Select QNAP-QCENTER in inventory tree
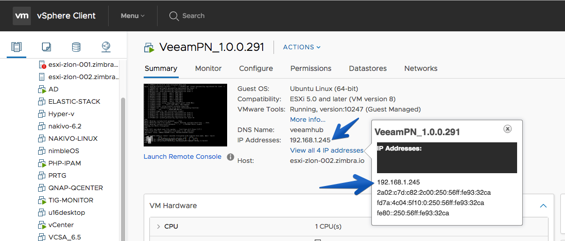565x241 pixels. [76, 188]
